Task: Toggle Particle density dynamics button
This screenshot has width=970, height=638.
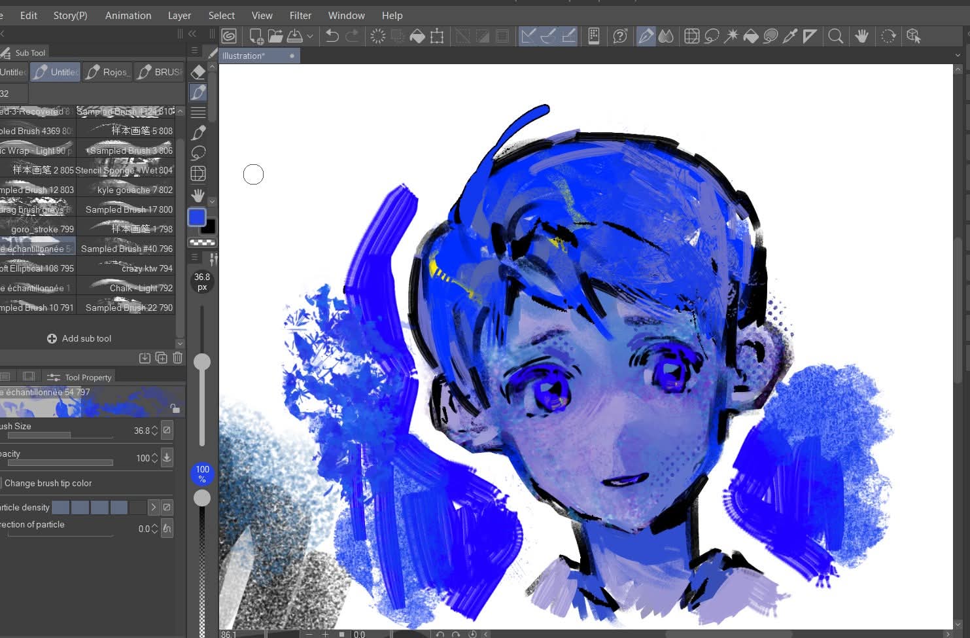Action: click(x=167, y=507)
